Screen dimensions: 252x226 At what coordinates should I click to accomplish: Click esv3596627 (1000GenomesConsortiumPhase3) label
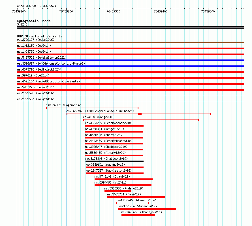pos(51,63)
